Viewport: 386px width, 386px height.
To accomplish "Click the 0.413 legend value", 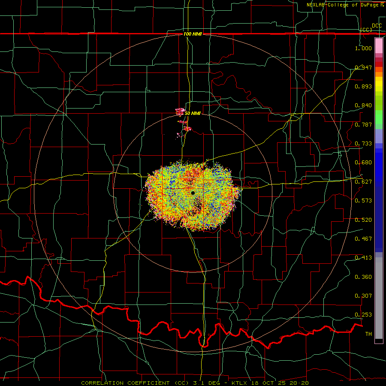I will pyautogui.click(x=363, y=258).
